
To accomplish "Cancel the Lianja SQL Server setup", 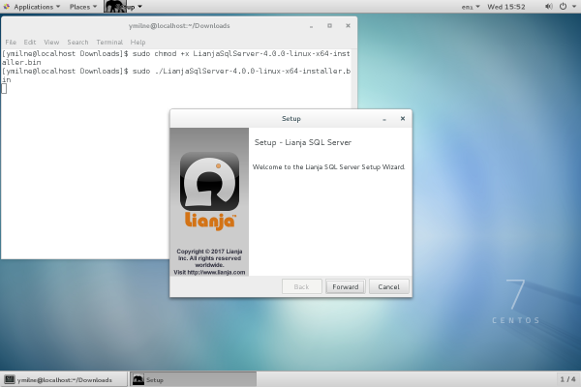I will click(389, 286).
